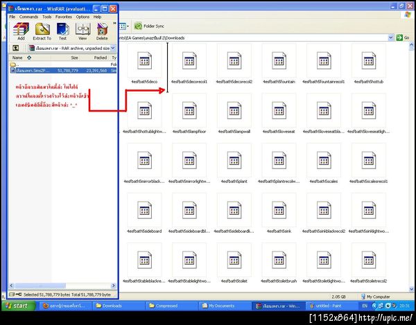Select the 4esfbath5scalesrecol1 file
This screenshot has width=416, height=325.
369,164
